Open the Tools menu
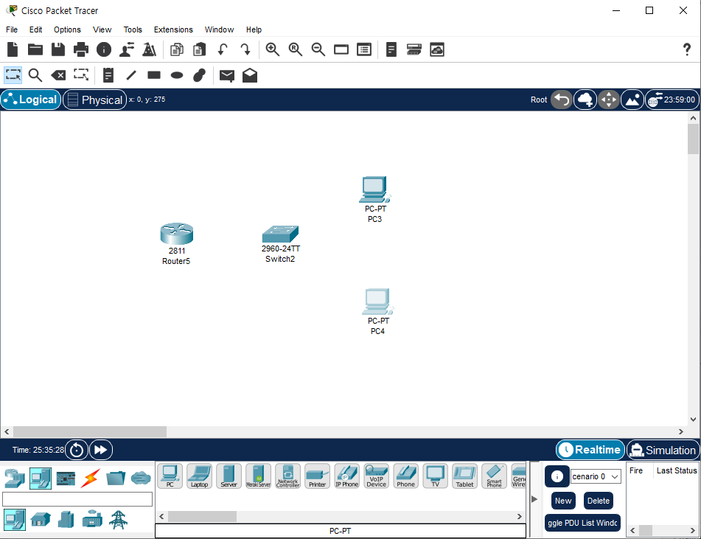This screenshot has width=701, height=539. (133, 29)
